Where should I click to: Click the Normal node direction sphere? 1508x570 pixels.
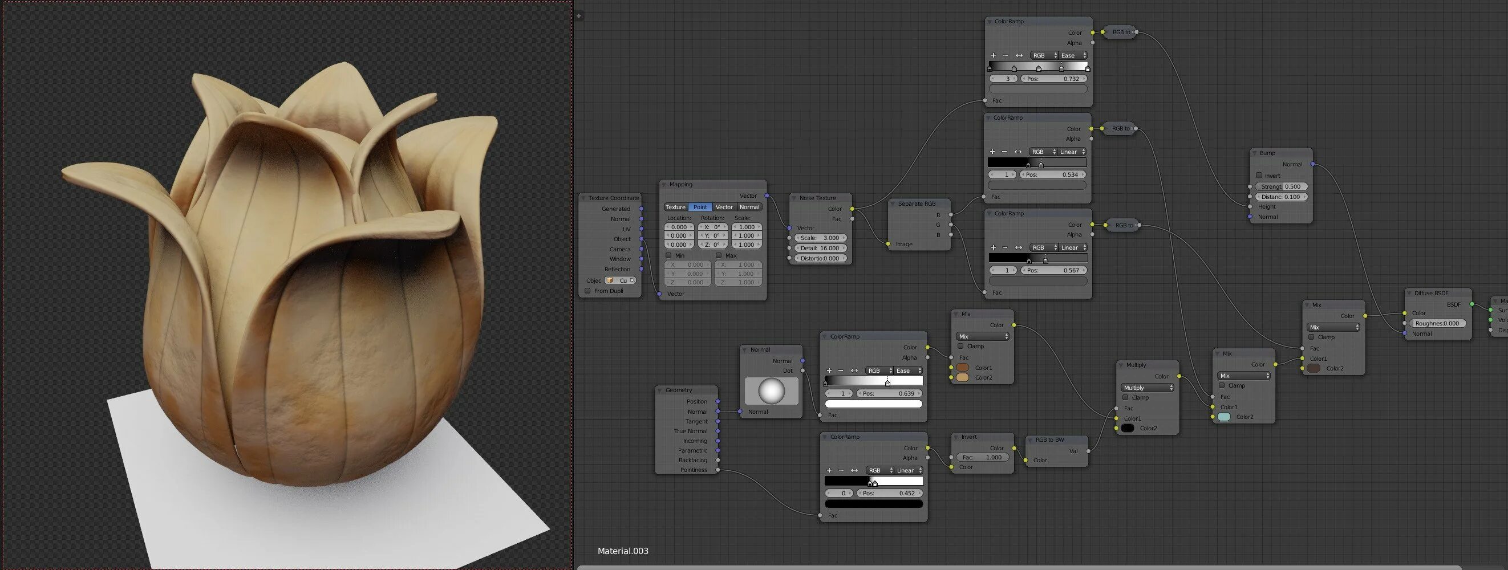click(x=771, y=391)
